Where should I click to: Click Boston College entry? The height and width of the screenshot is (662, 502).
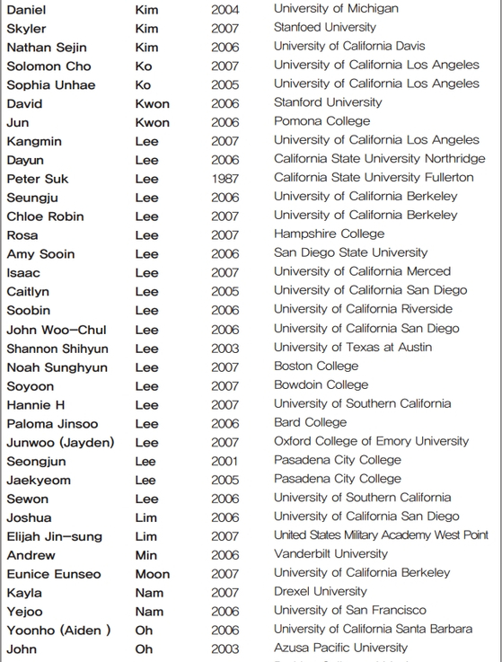tap(316, 366)
